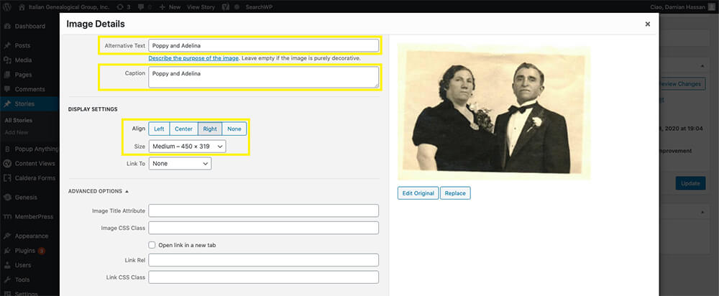719x296 pixels.
Task: Click the Alternative Text input field
Action: click(x=264, y=46)
